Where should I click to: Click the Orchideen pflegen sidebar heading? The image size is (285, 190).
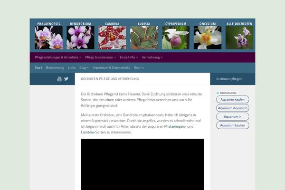coord(229,79)
